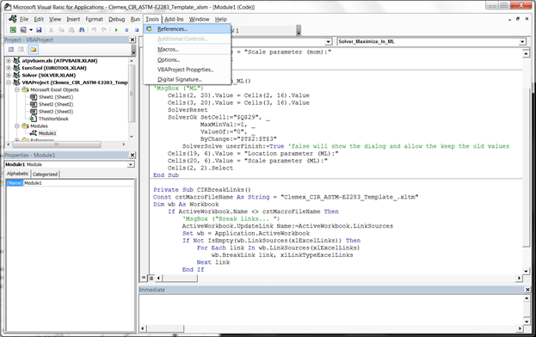Click the code window vertical scrollbar down arrow
Screen dimensions: 536x337
click(526, 271)
